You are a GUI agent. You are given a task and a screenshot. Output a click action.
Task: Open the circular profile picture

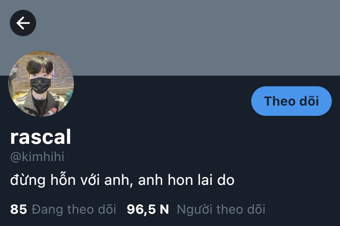point(41,84)
